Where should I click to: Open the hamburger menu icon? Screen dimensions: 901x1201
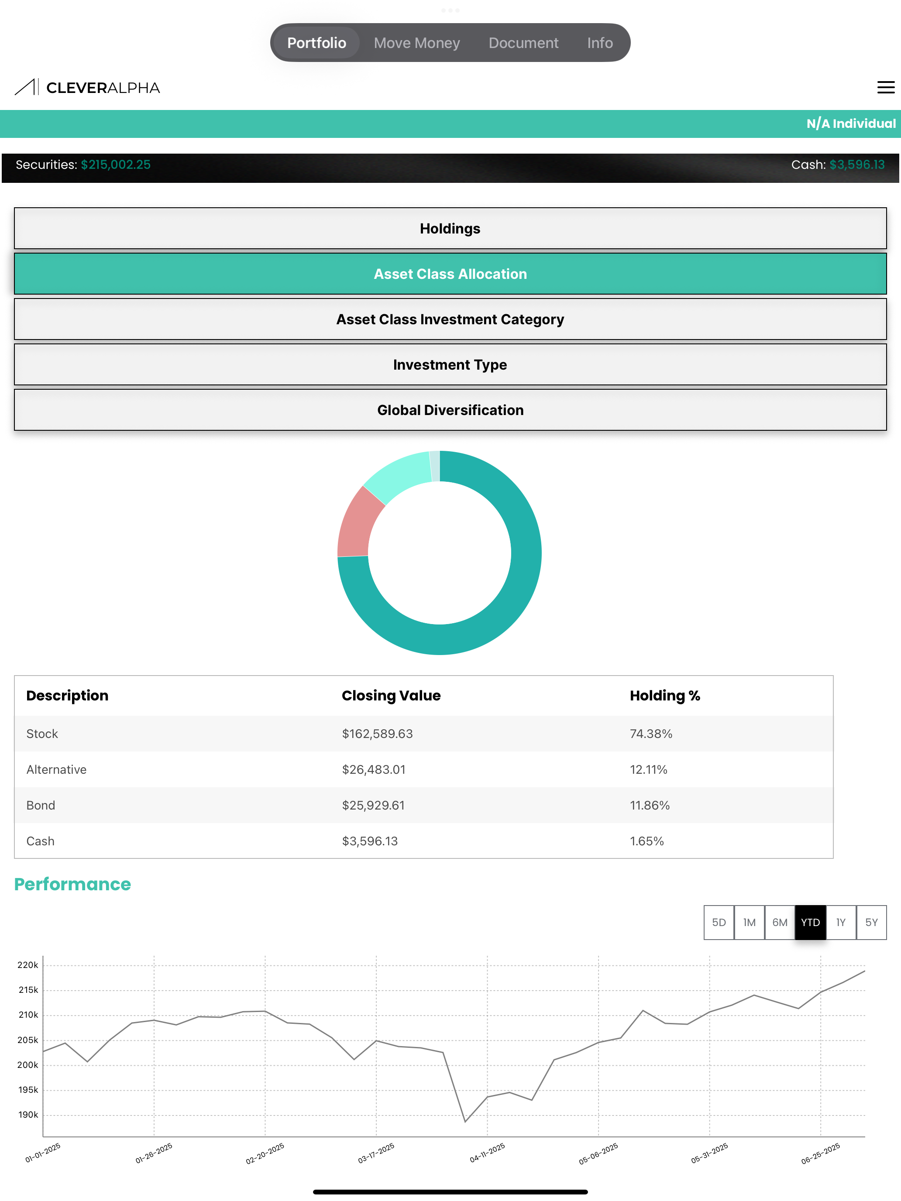click(x=885, y=87)
